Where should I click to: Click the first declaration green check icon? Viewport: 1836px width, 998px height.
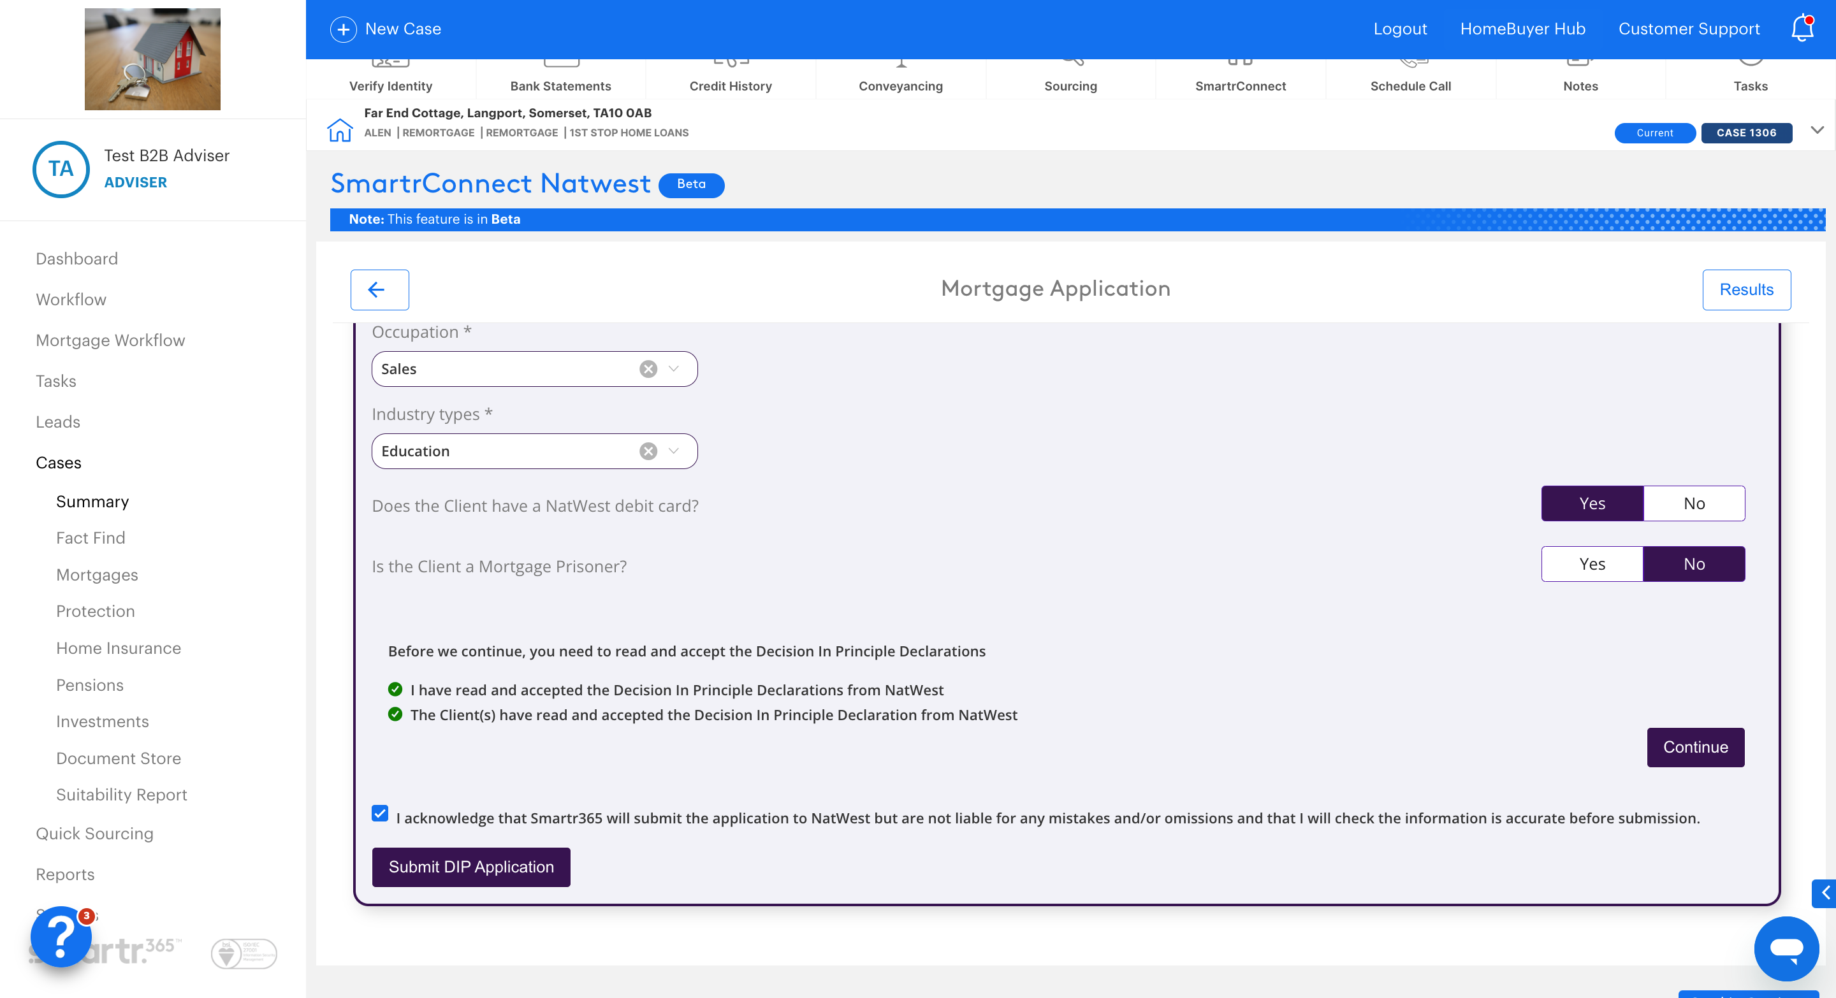(395, 690)
